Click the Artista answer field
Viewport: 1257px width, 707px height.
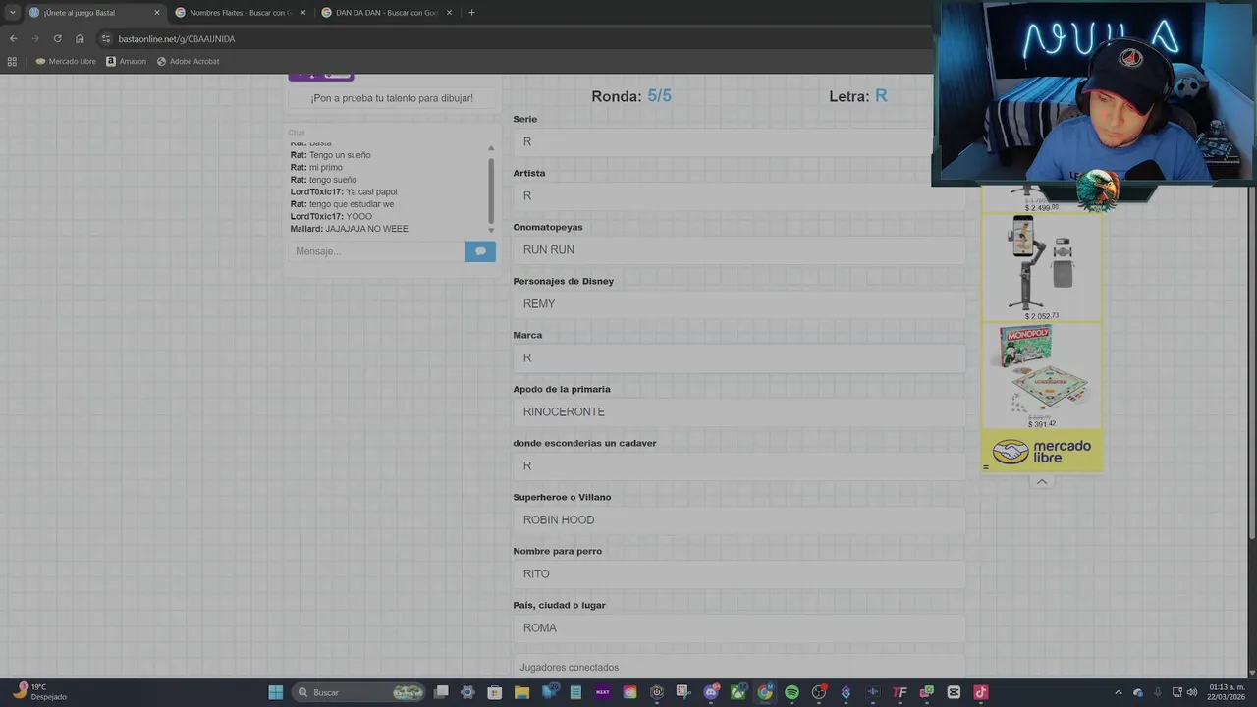tap(738, 196)
